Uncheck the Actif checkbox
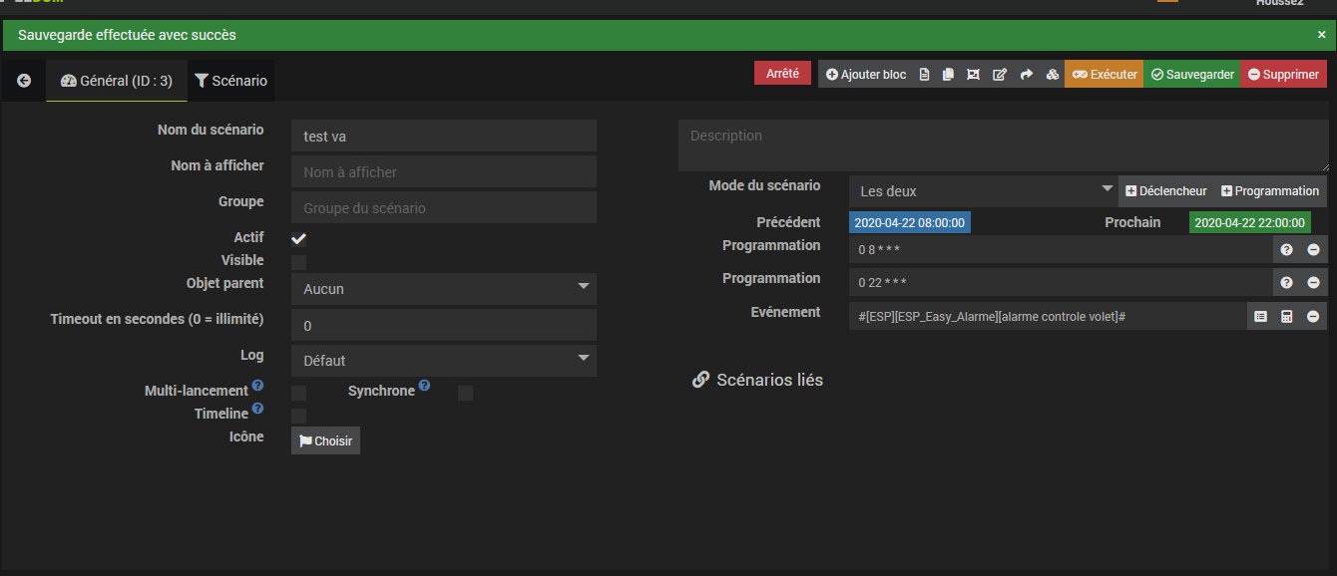Viewport: 1337px width, 576px height. tap(298, 239)
